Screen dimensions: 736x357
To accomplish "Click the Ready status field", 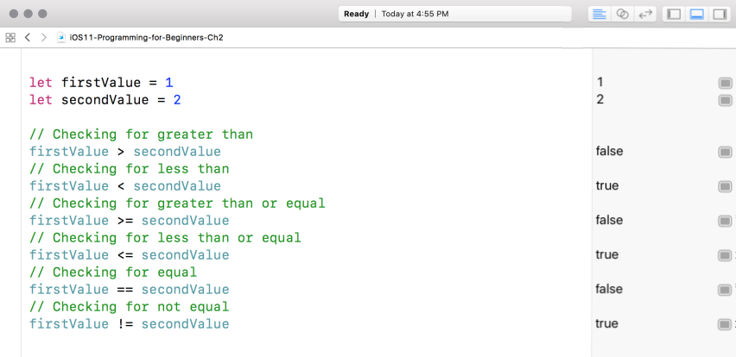I will pos(454,14).
